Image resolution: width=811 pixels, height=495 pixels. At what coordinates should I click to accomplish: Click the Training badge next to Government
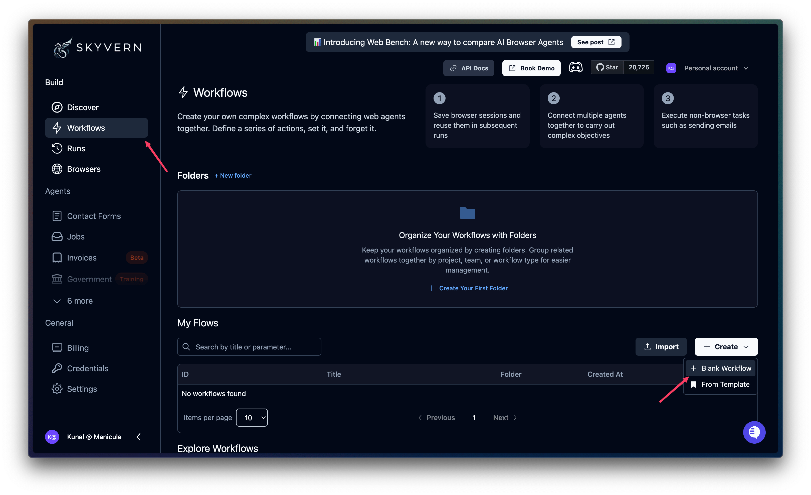(x=131, y=279)
